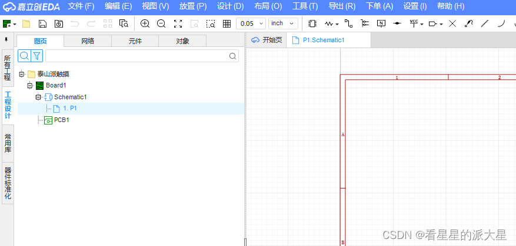Place VCC power symbol
516x246 pixels.
click(x=414, y=23)
